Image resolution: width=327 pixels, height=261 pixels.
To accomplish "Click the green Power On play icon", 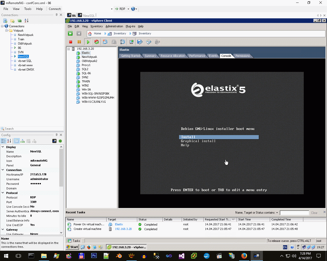I will click(88, 42).
